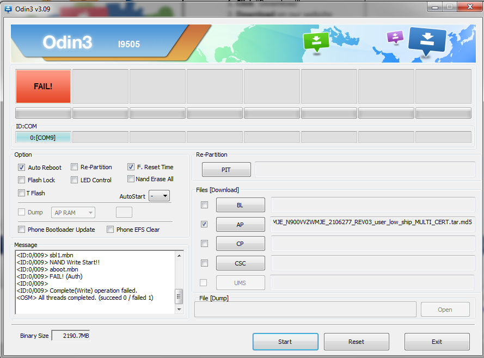The image size is (484, 358).
Task: Check the Phone EFS Clear option
Action: (x=110, y=230)
